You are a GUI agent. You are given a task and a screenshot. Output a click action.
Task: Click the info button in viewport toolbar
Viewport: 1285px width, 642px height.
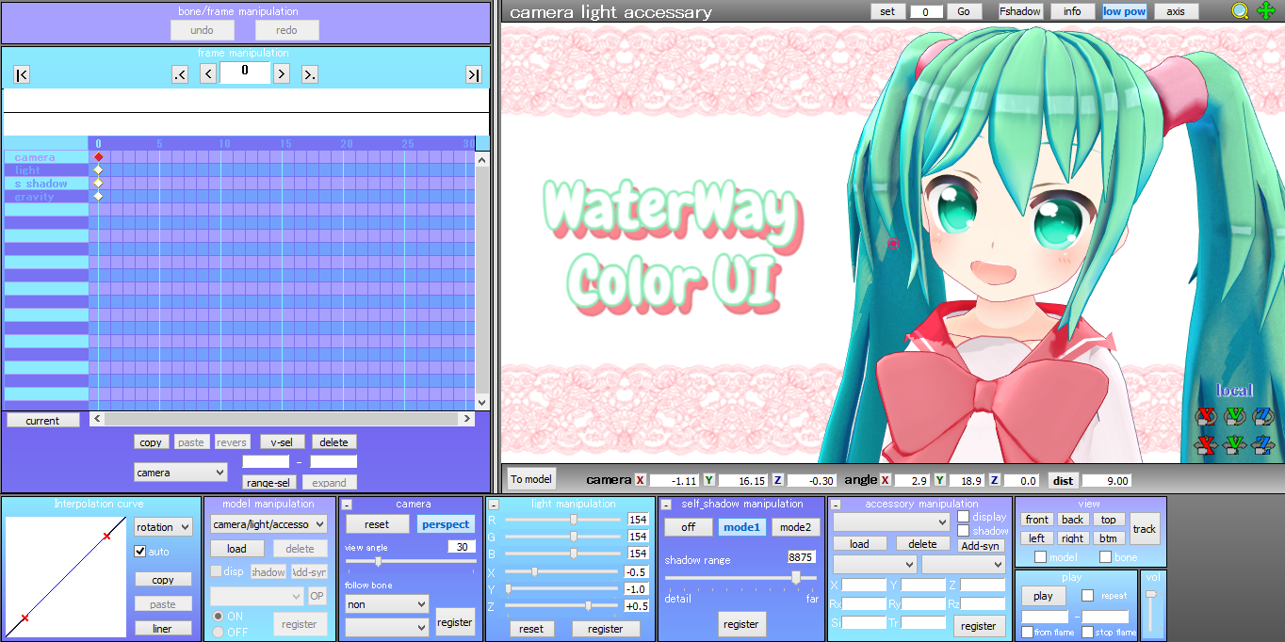[x=1072, y=11]
